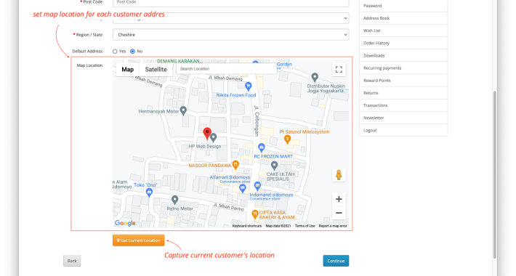Click the page vertical scrollbar

(494, 174)
